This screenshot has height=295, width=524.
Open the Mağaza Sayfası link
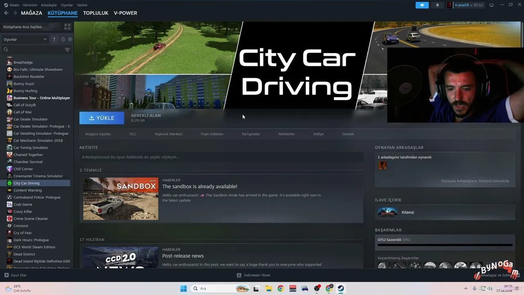pos(98,134)
